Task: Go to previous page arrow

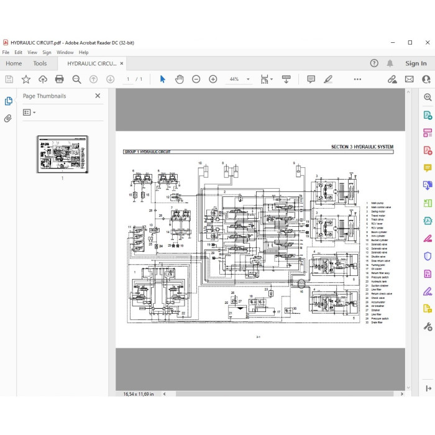Action: point(93,80)
